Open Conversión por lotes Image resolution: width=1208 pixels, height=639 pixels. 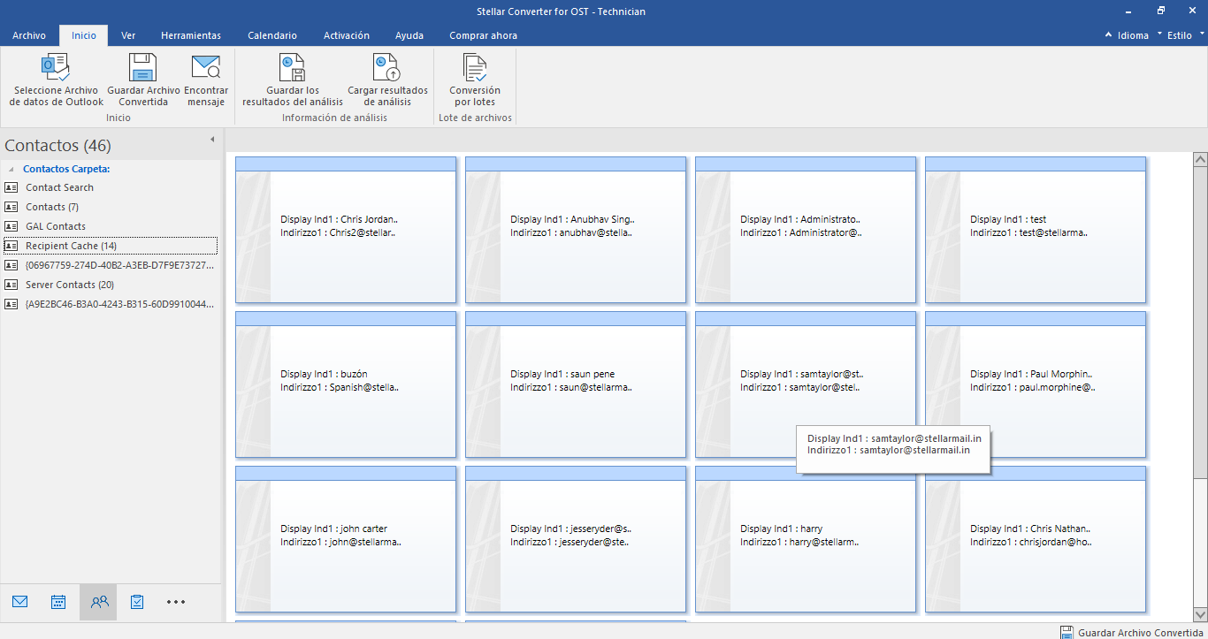pos(475,69)
